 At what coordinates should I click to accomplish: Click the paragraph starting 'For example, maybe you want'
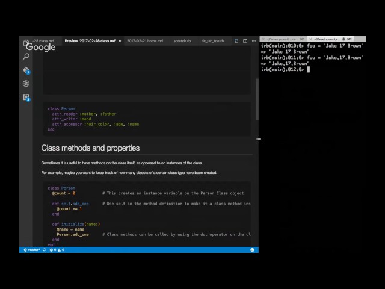129,173
